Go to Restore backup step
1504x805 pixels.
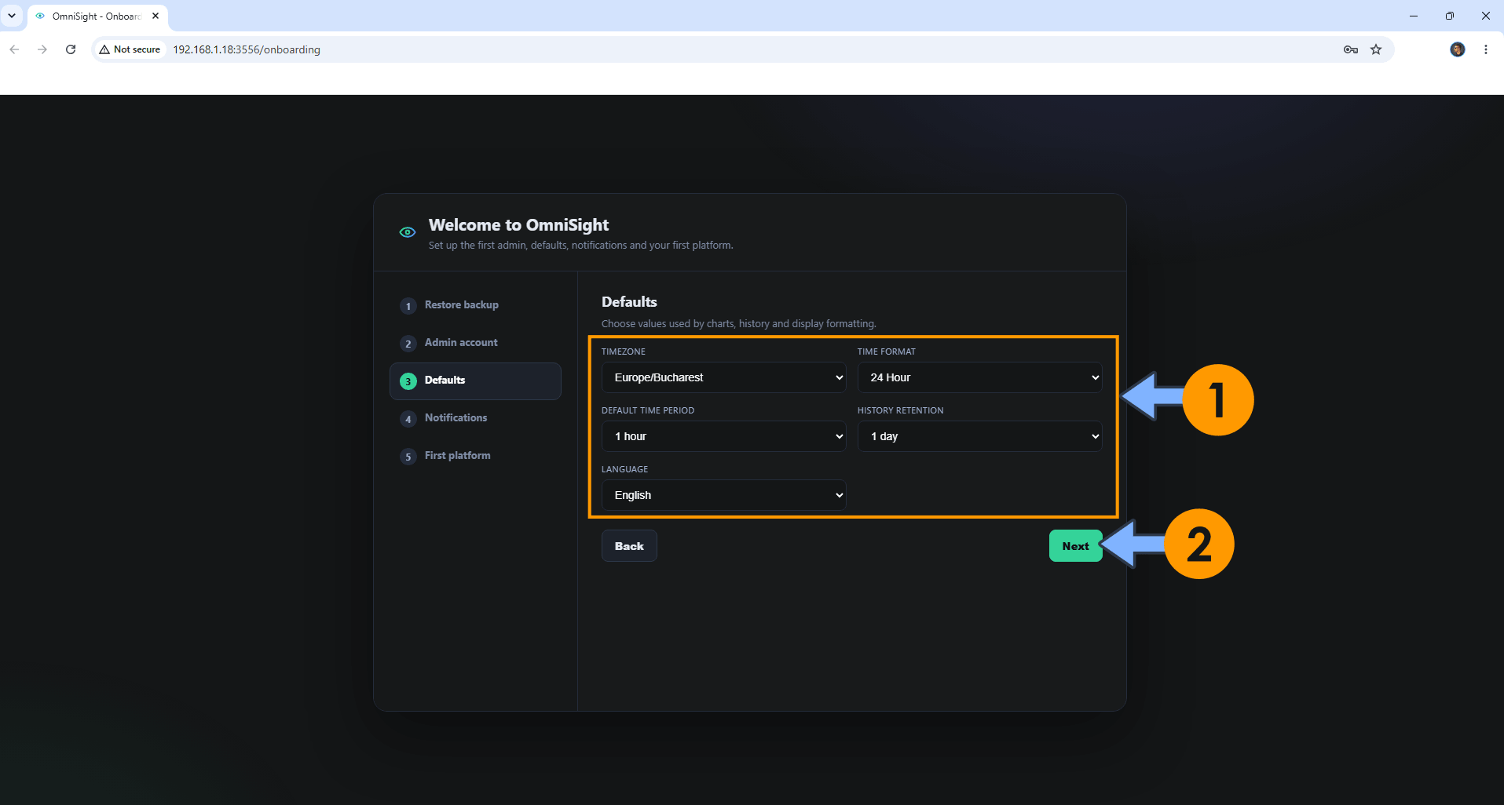pyautogui.click(x=475, y=305)
